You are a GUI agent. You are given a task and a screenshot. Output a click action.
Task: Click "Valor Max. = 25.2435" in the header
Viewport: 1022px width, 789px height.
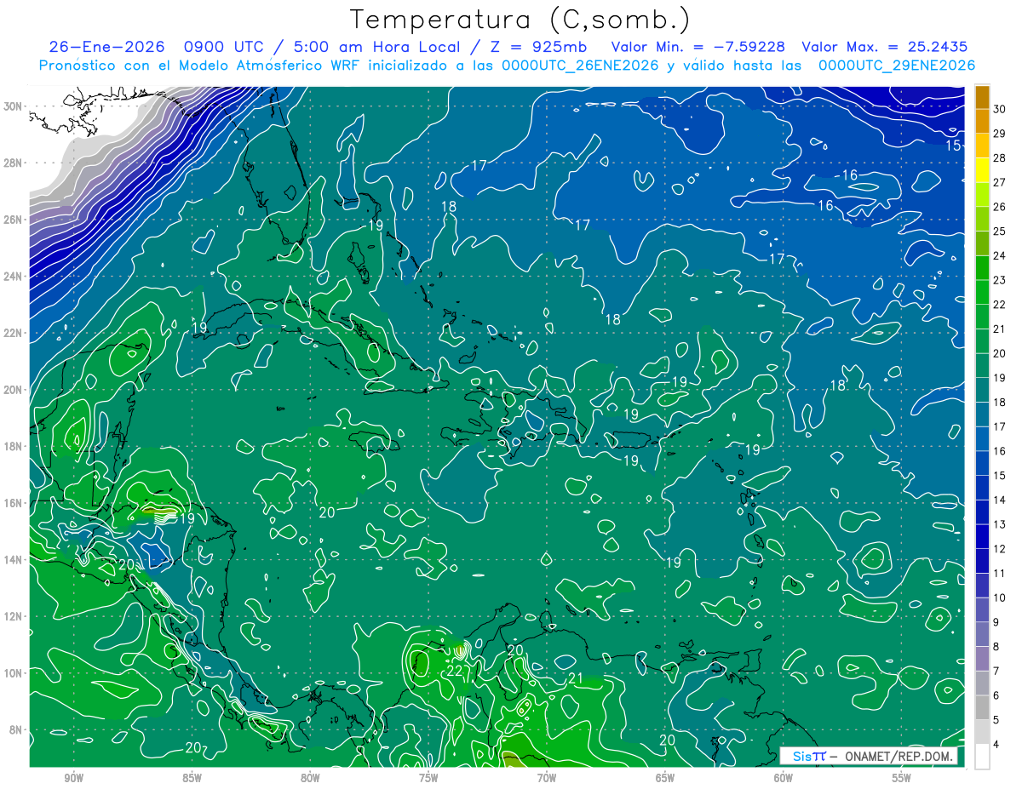click(x=885, y=48)
